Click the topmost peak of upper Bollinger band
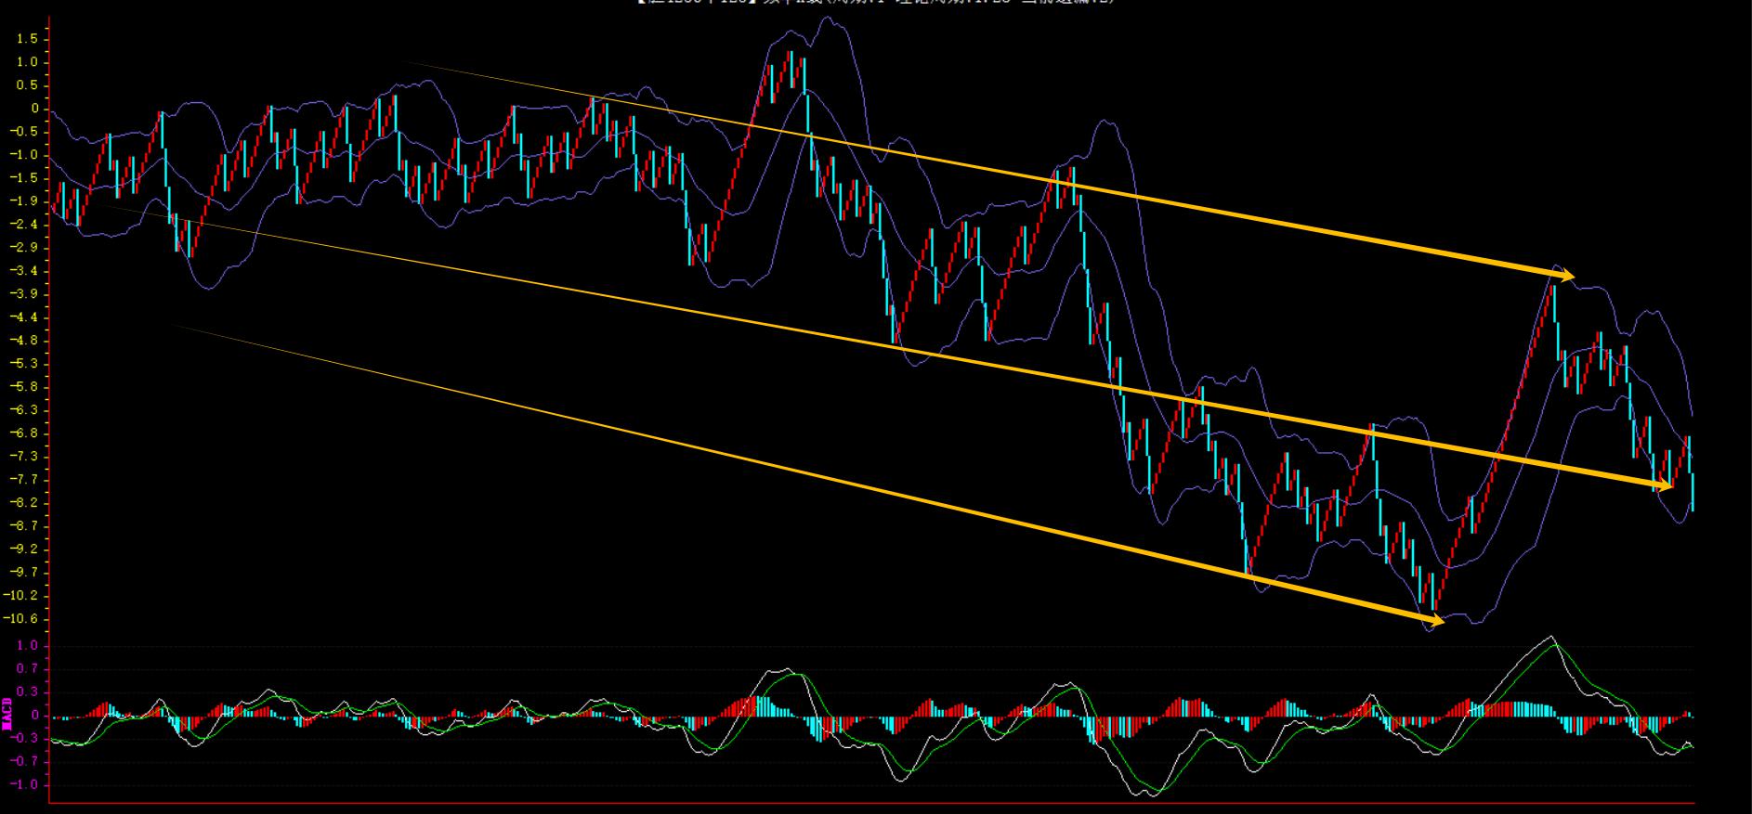Viewport: 1752px width, 814px height. (x=825, y=19)
